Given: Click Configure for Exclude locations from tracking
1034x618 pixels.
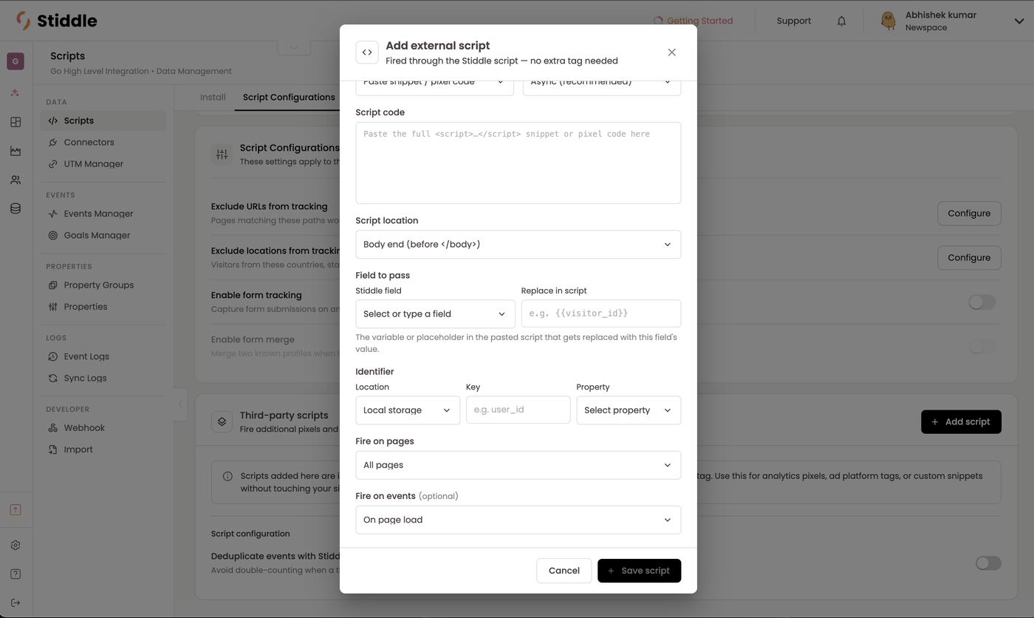Looking at the screenshot, I should pos(969,257).
